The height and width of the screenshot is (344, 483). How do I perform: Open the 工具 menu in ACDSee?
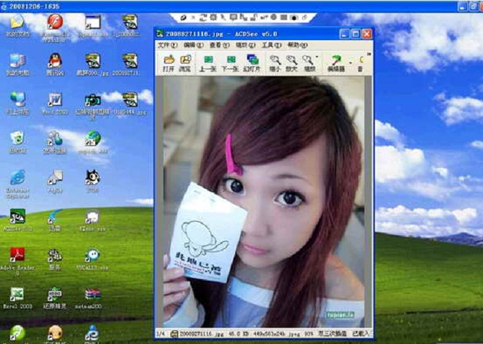tap(271, 45)
